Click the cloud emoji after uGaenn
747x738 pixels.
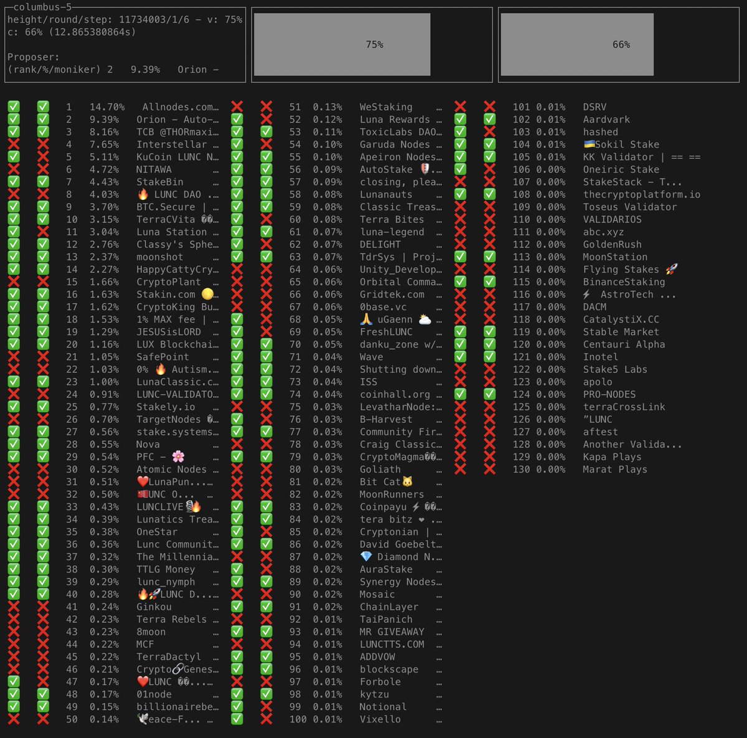[425, 319]
